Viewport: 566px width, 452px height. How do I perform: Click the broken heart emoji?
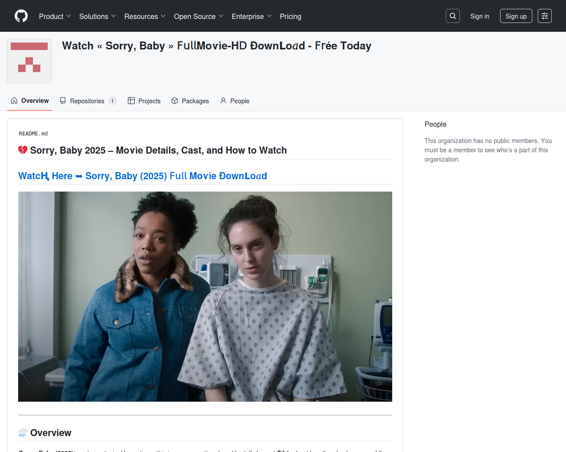pos(23,150)
